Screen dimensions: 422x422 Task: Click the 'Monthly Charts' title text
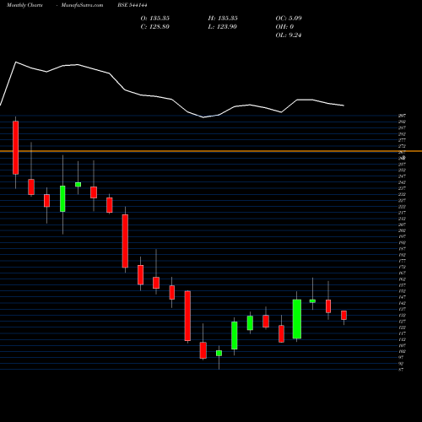click(x=24, y=5)
